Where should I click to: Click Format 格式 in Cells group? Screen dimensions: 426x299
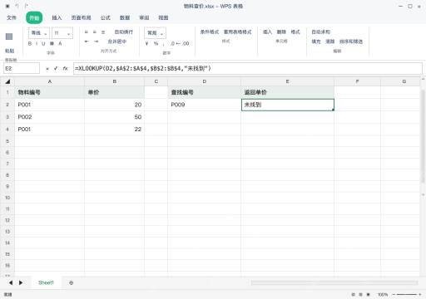(295, 32)
